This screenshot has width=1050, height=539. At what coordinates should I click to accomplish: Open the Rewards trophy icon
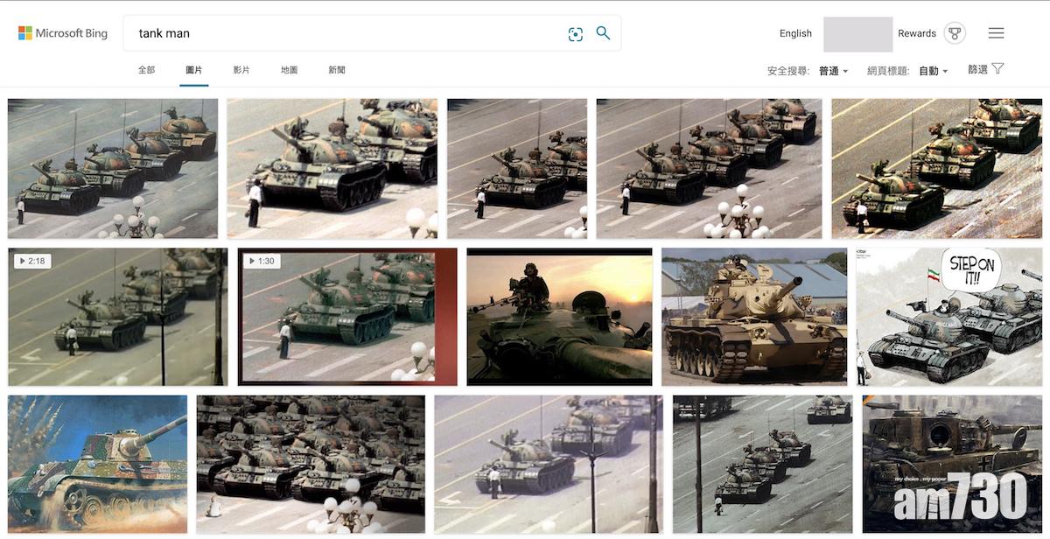click(x=955, y=33)
